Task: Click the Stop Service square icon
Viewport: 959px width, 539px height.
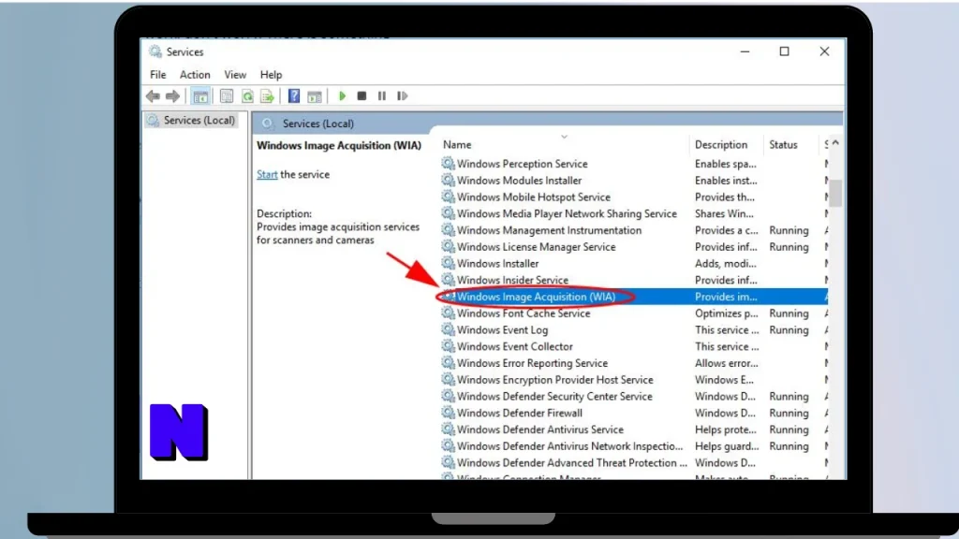Action: (x=362, y=96)
